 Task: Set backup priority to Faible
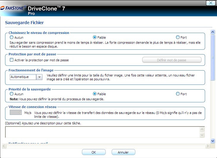tap(95, 94)
